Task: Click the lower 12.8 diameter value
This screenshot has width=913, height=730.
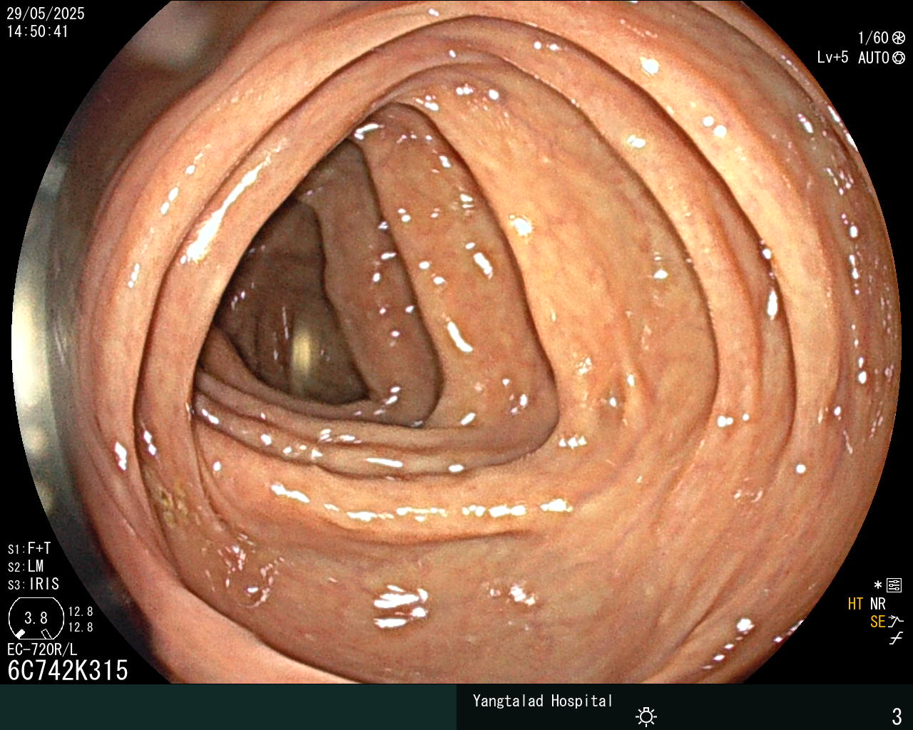Action: click(81, 628)
